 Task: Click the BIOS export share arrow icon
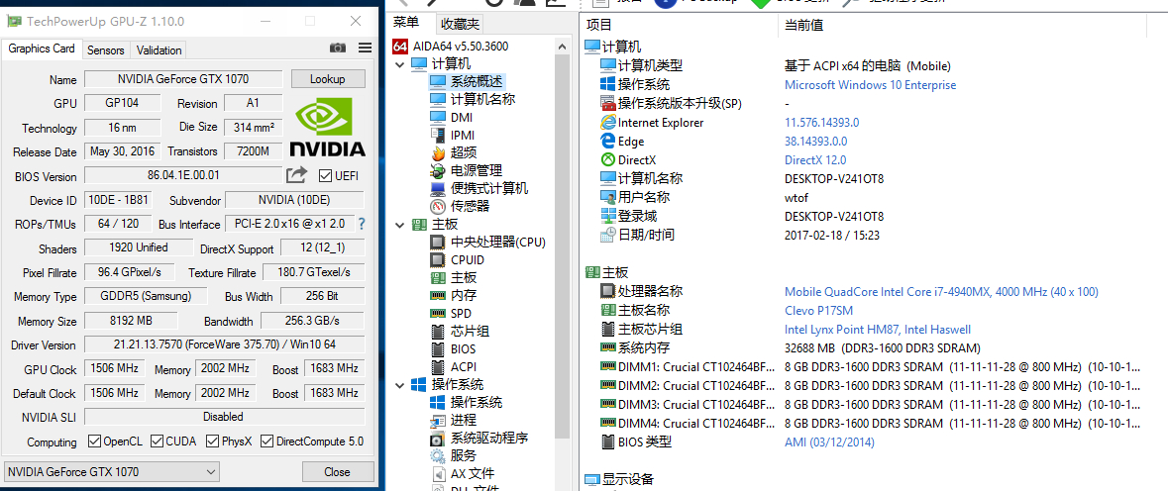(296, 175)
